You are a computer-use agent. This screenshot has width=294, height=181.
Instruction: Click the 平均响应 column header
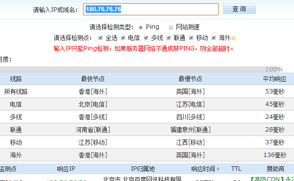(x=274, y=79)
